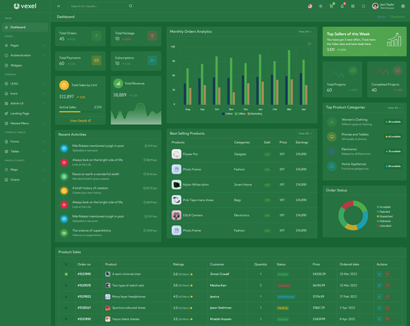Viewport: 410px width, 326px height.
Task: Open Landing Page from the sidebar
Action: (19, 113)
